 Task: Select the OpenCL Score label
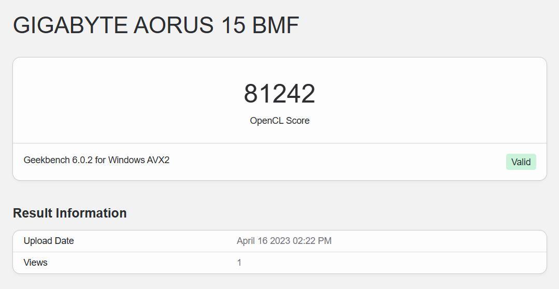click(x=279, y=121)
